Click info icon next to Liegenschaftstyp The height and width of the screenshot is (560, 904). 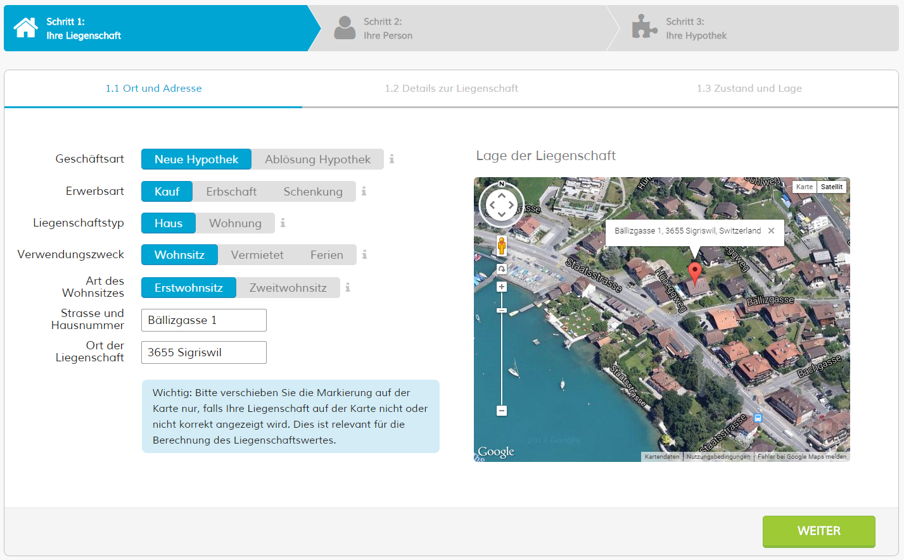click(283, 223)
